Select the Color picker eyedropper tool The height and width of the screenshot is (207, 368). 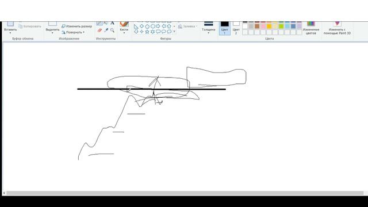(106, 30)
